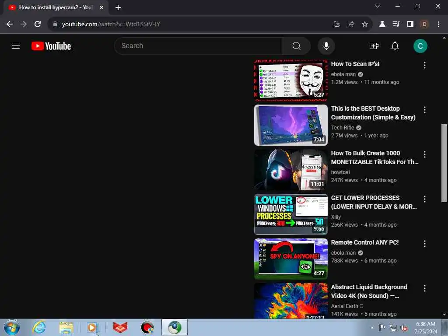Open Chrome Labs flask icon
The image size is (448, 336).
382,24
